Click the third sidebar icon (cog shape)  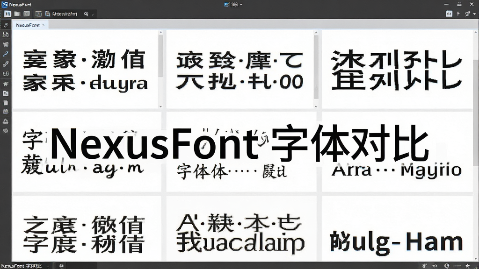click(x=6, y=44)
